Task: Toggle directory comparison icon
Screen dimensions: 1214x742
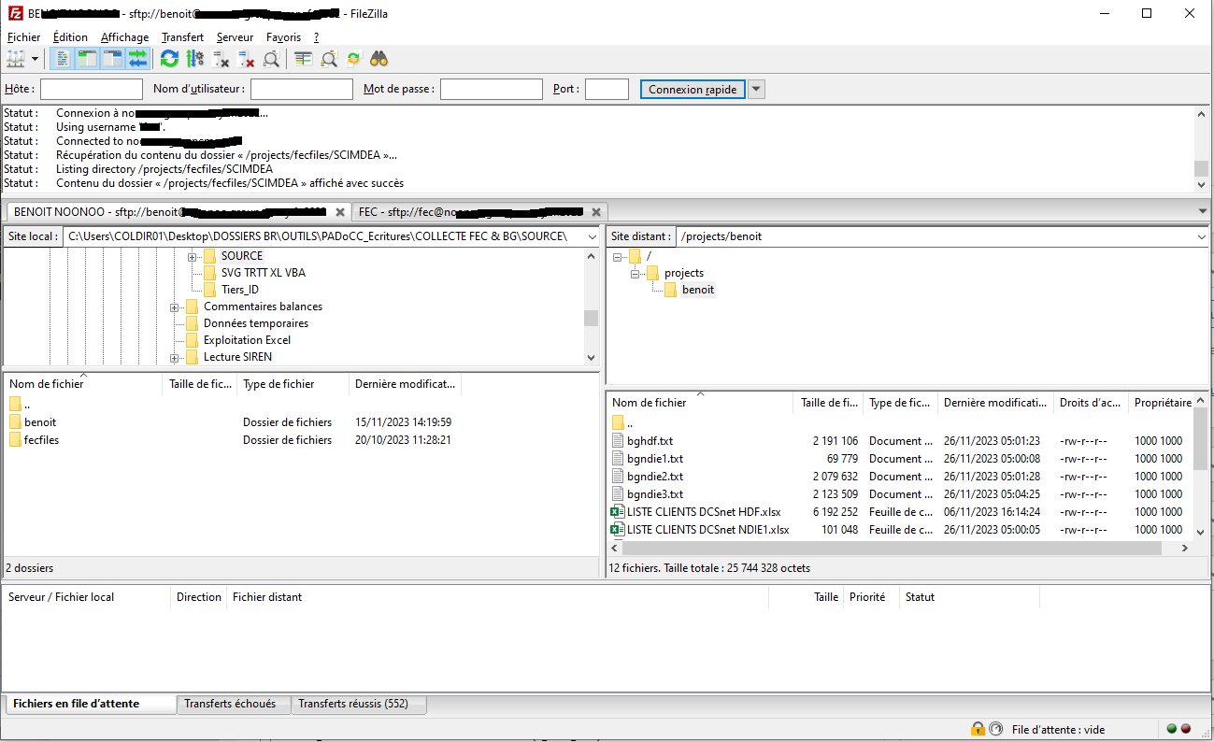Action: click(x=329, y=59)
